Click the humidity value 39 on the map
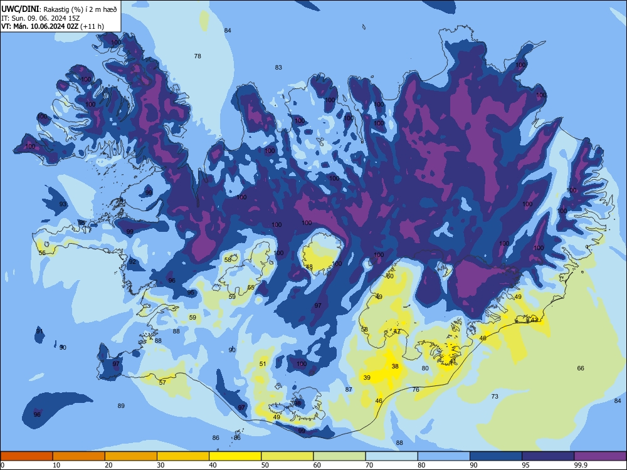Image resolution: width=627 pixels, height=470 pixels. pyautogui.click(x=367, y=378)
